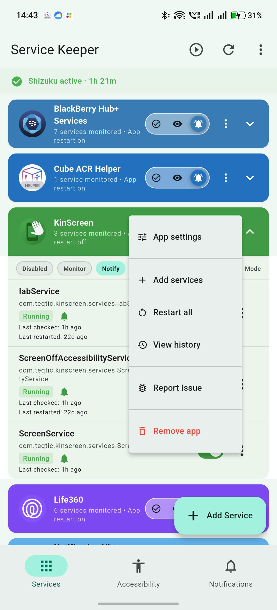Tap the Running badge of ScreenOffAccessibilityService
The height and width of the screenshot is (610, 277).
36,392
